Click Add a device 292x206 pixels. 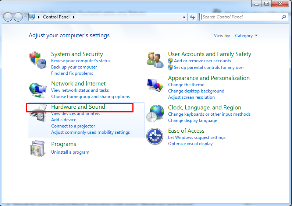tap(64, 120)
